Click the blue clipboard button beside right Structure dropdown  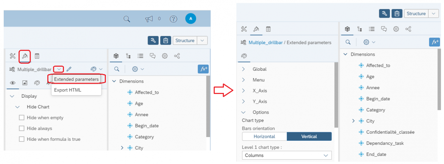click(x=397, y=14)
